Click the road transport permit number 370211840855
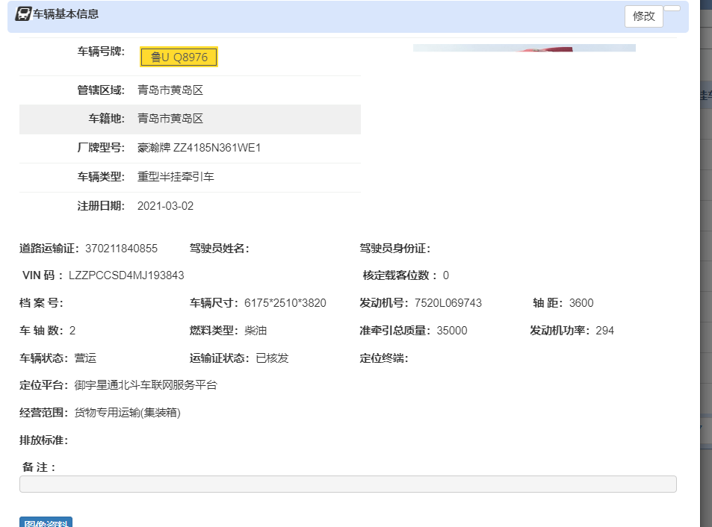712x527 pixels. click(121, 249)
